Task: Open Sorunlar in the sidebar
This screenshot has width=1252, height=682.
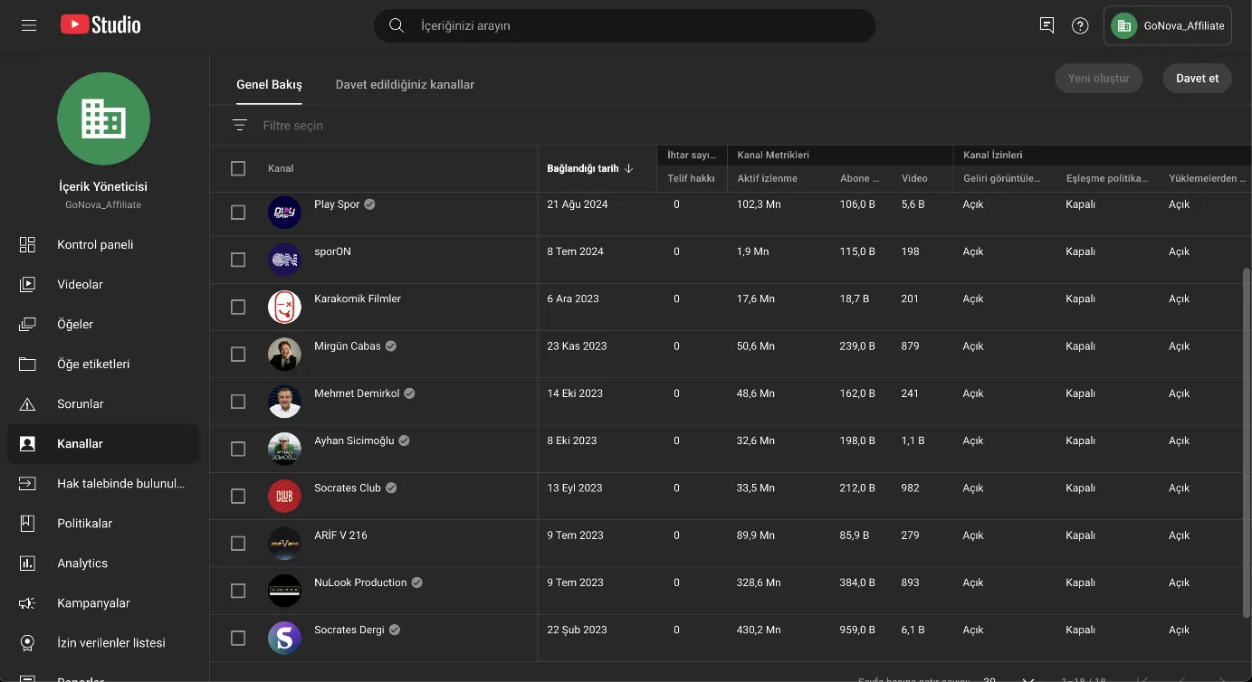Action: pos(103,403)
